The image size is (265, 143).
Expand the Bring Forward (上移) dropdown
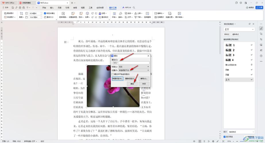pyautogui.click(x=142, y=13)
